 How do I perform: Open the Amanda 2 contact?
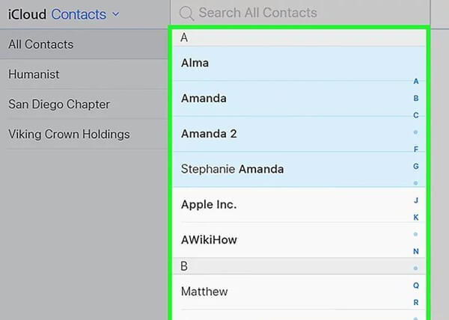209,134
